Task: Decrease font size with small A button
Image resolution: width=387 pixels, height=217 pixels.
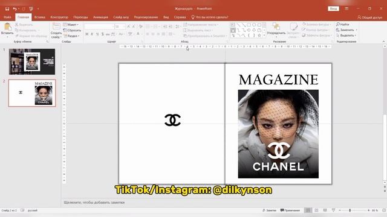Action: [x=134, y=27]
